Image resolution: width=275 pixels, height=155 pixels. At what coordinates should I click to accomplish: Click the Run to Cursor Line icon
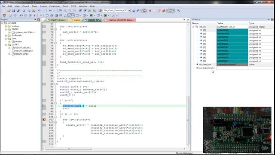(35, 15)
